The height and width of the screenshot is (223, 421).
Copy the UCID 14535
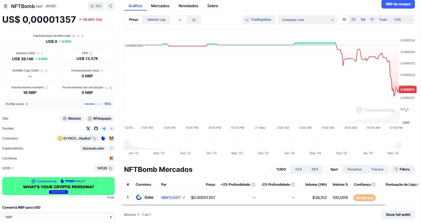(110, 168)
